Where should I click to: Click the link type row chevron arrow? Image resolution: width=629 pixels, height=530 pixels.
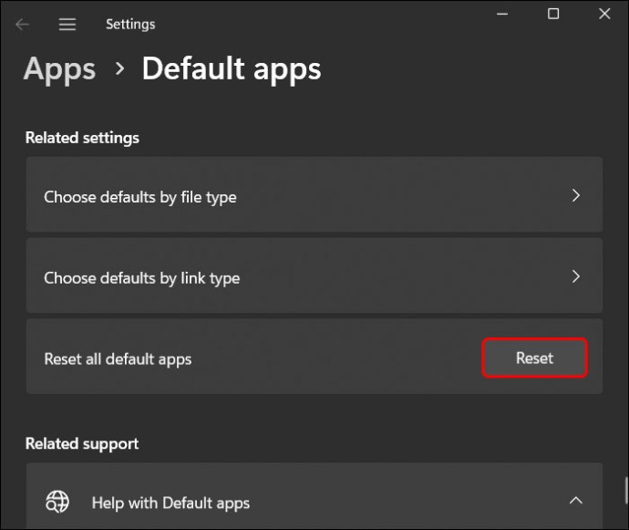pos(575,276)
